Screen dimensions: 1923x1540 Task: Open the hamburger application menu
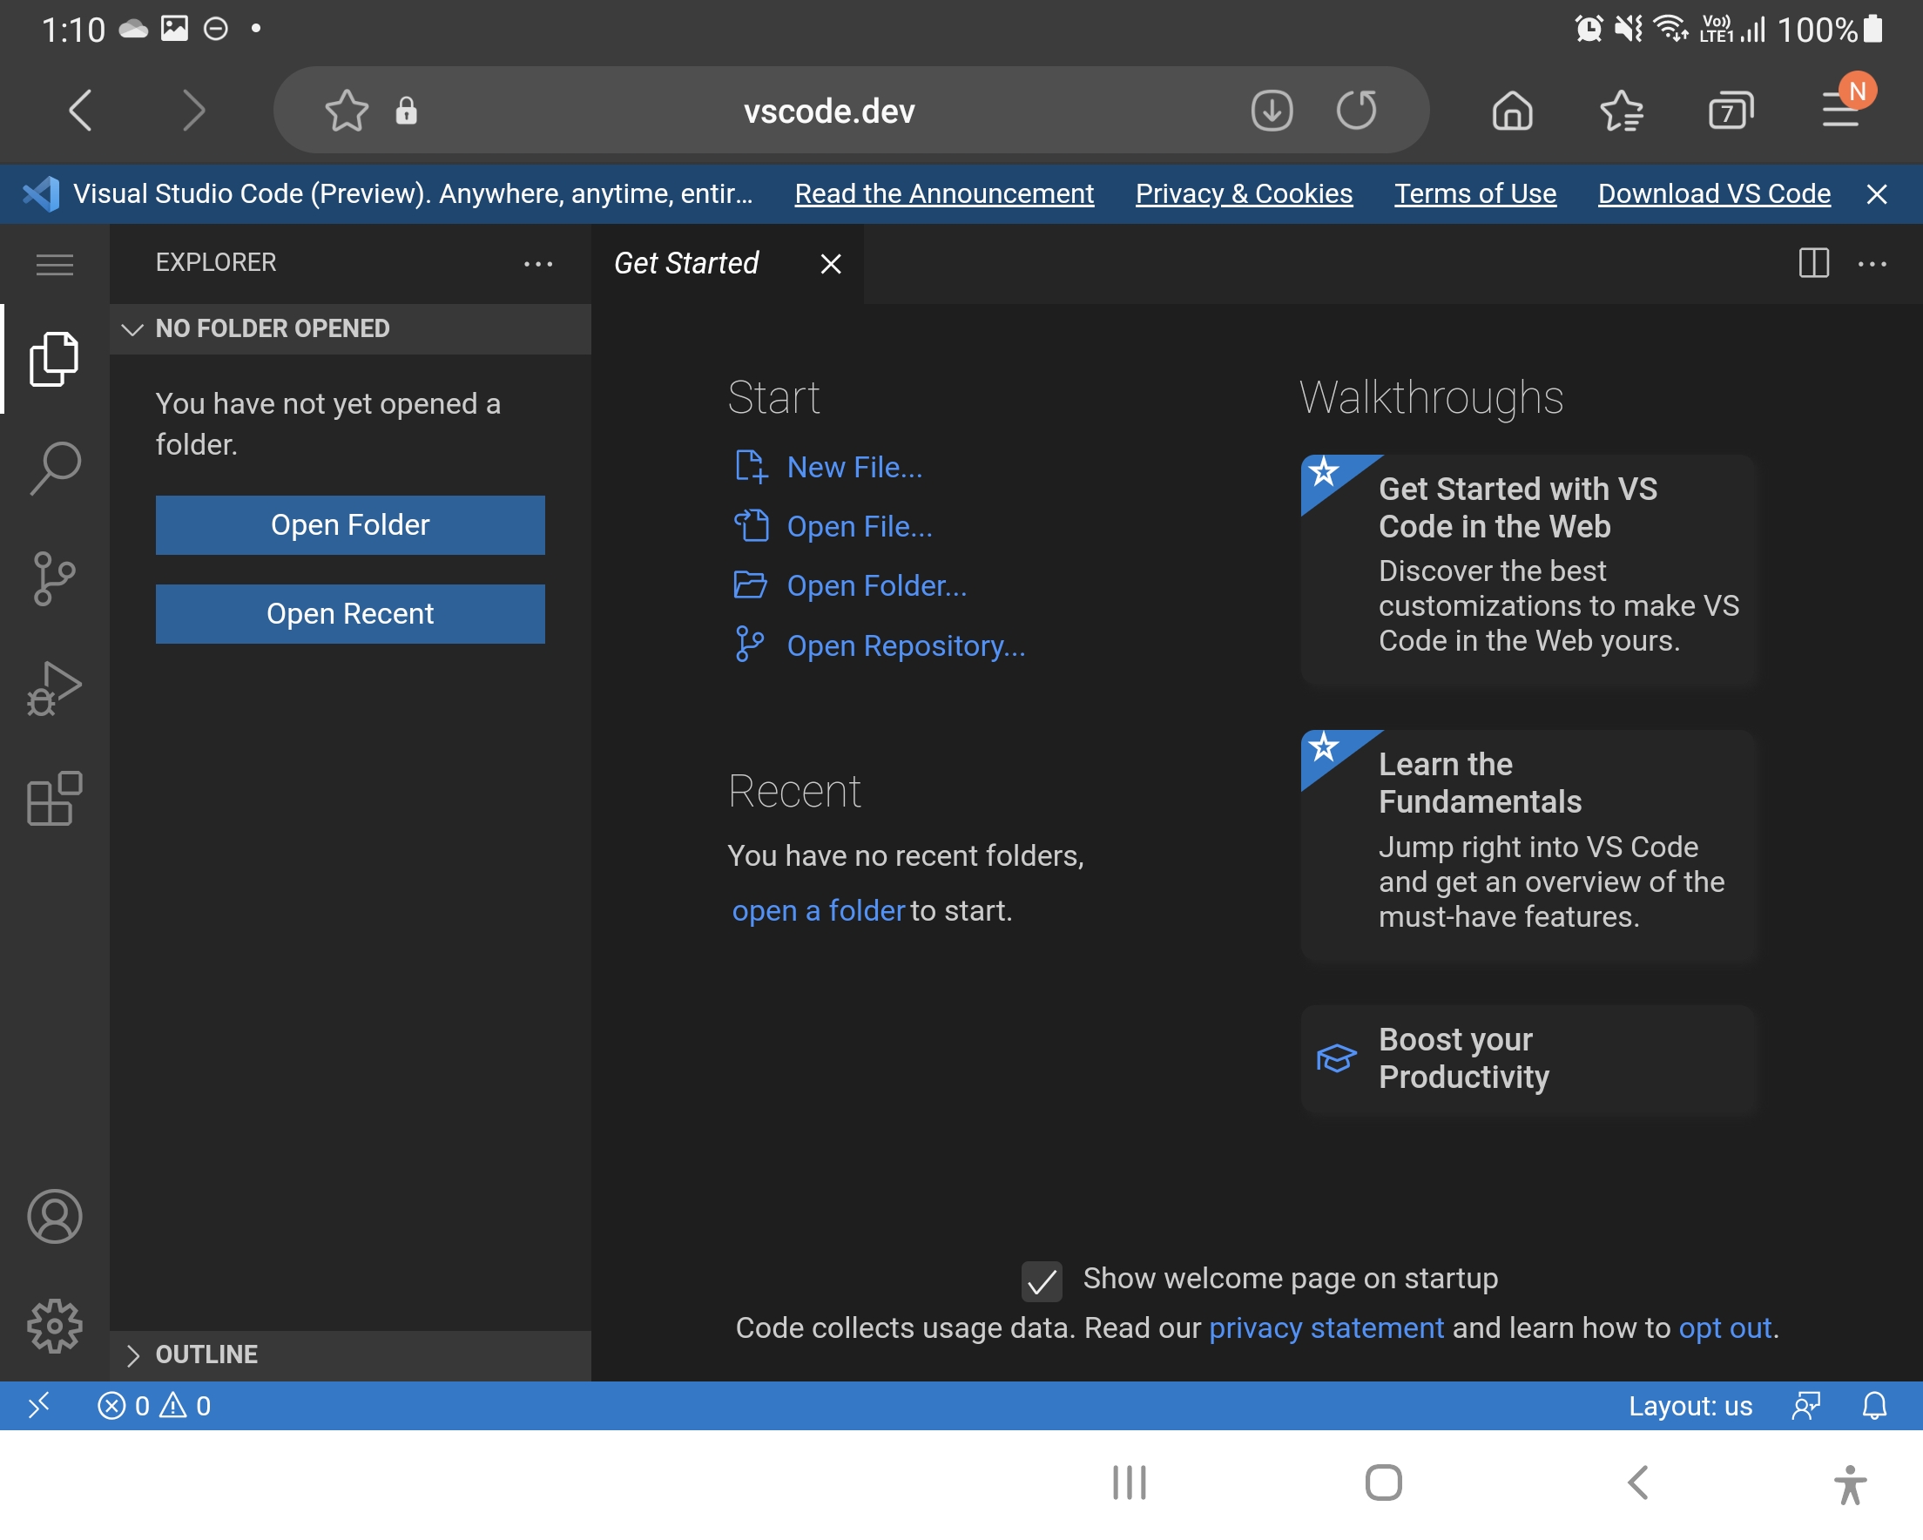[54, 264]
